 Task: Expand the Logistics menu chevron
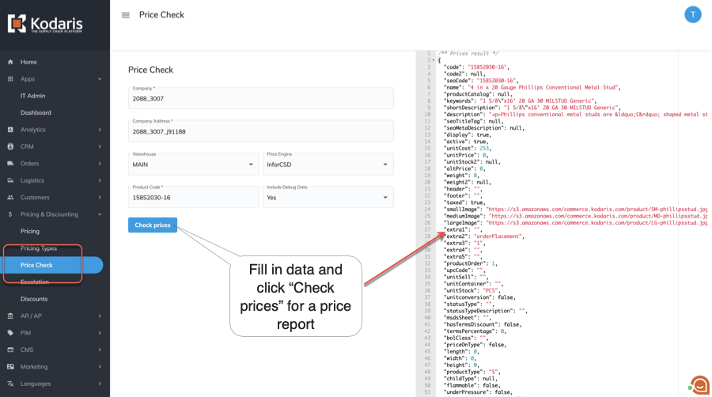100,180
